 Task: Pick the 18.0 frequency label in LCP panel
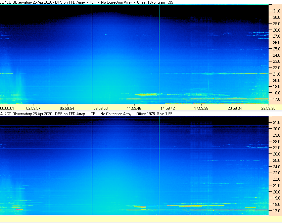(x=277, y=204)
